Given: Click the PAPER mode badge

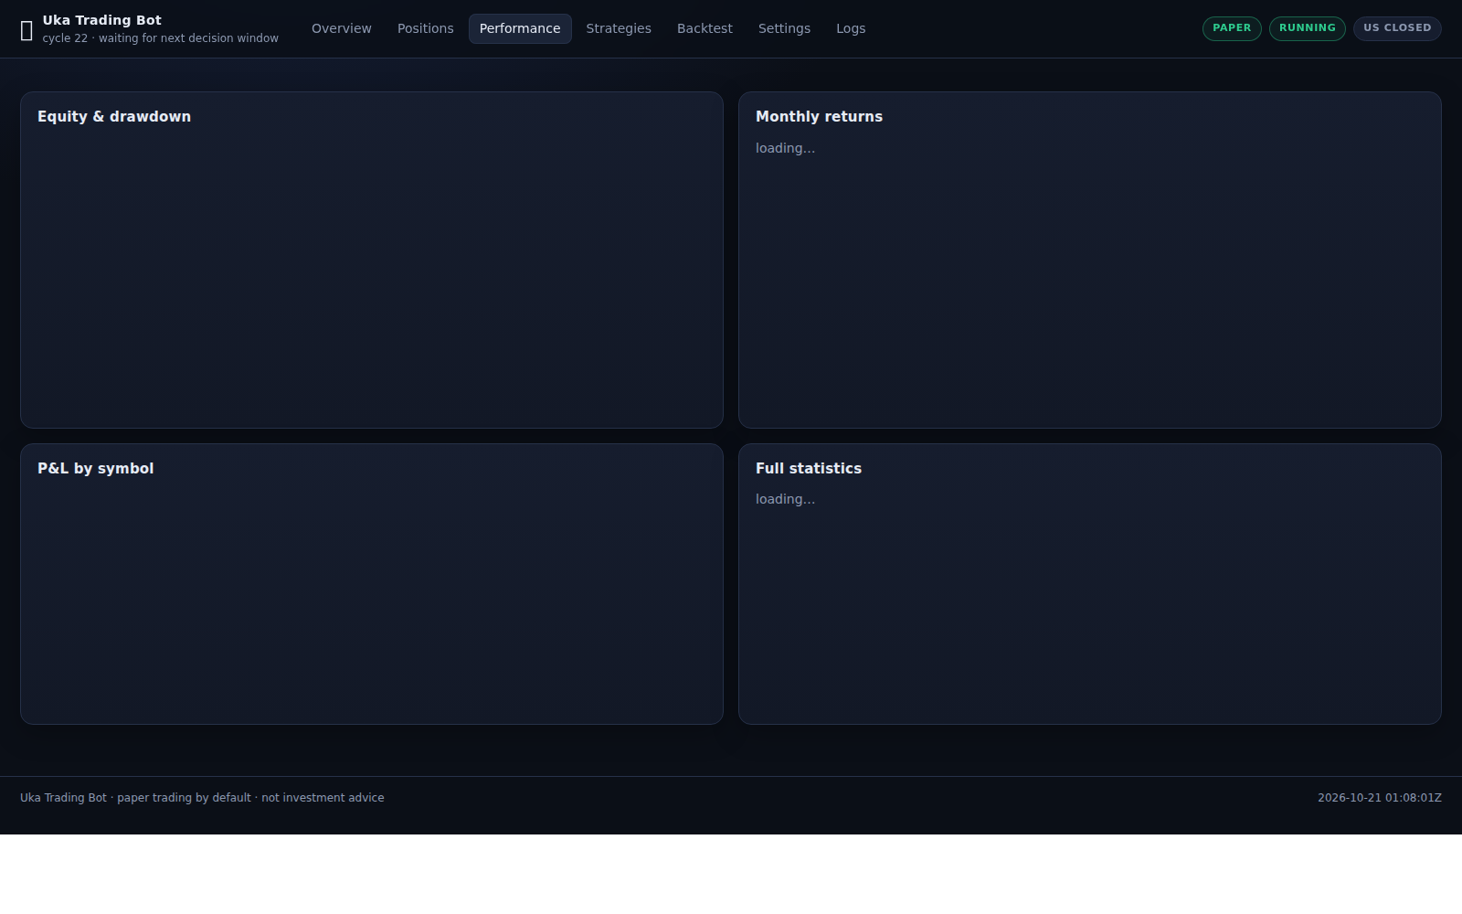Looking at the screenshot, I should 1232,28.
